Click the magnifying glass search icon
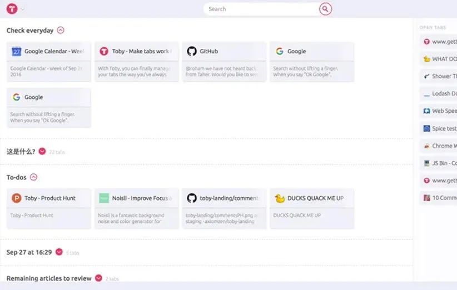The image size is (457, 290). [325, 9]
